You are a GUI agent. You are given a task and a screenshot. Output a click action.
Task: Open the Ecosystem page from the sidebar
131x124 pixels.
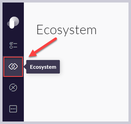click(x=13, y=67)
